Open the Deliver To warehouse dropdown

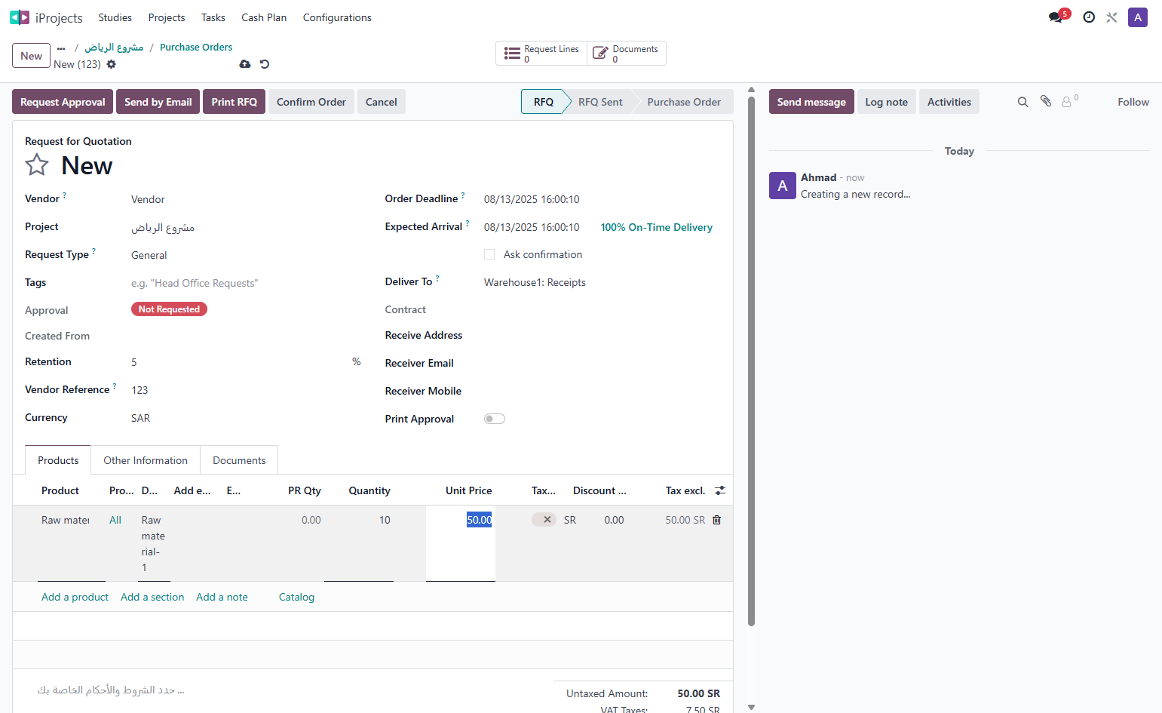coord(602,282)
